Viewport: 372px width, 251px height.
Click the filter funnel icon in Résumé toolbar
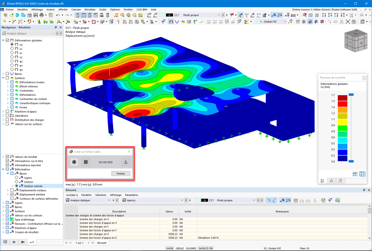330,201
